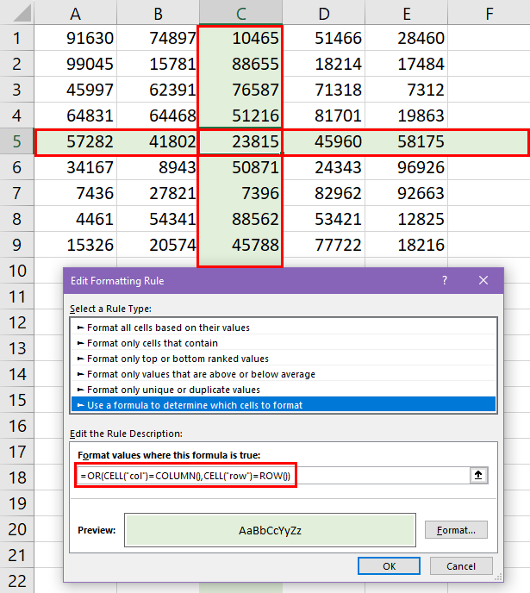Image resolution: width=530 pixels, height=593 pixels.
Task: Select column D header
Action: pos(323,12)
